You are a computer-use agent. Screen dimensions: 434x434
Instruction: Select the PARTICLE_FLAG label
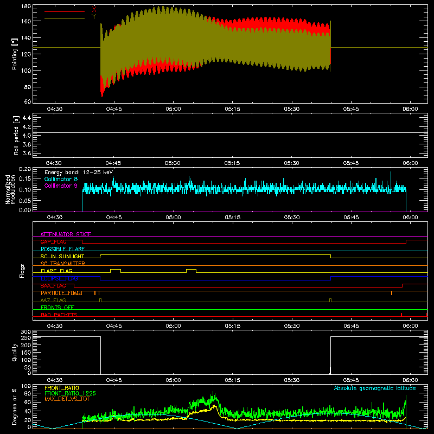pos(61,293)
